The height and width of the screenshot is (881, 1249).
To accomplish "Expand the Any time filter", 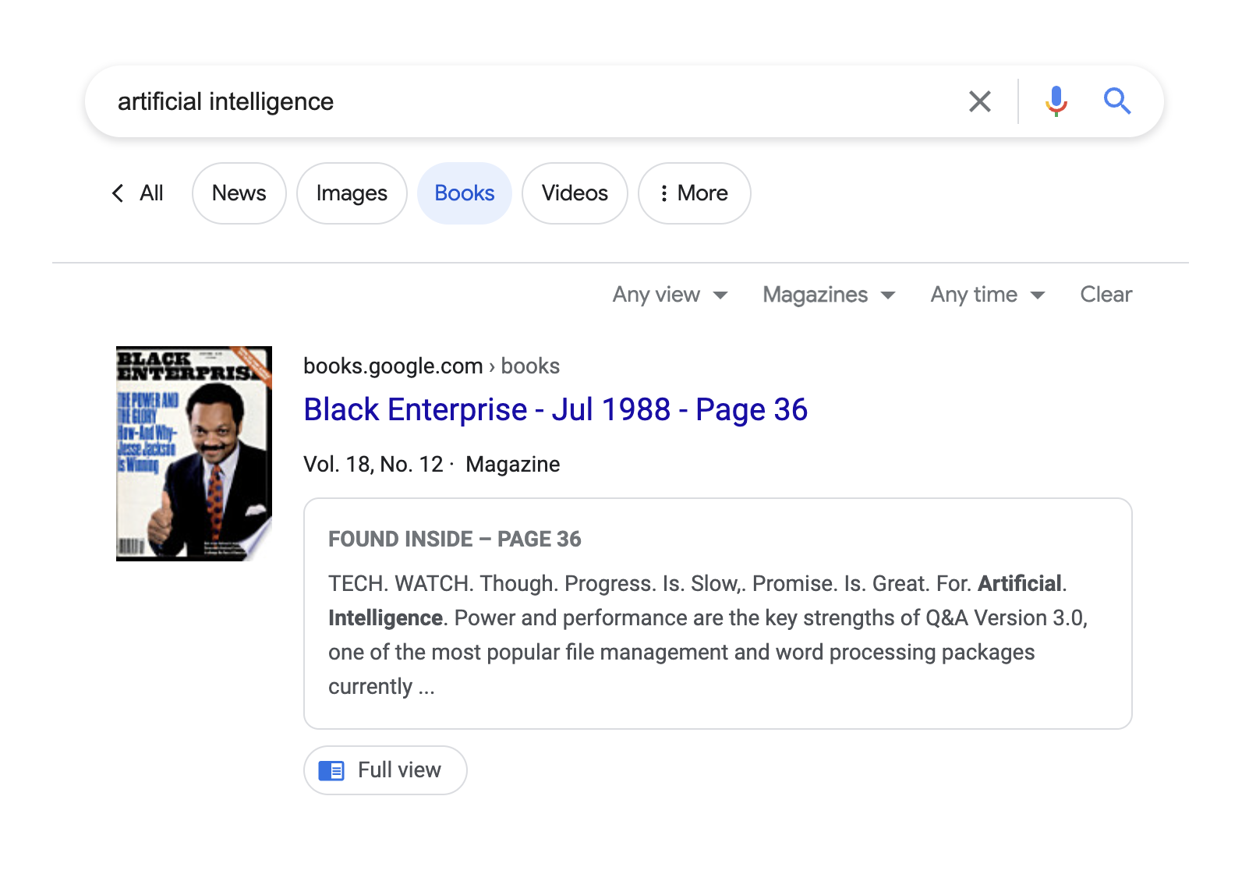I will [987, 295].
